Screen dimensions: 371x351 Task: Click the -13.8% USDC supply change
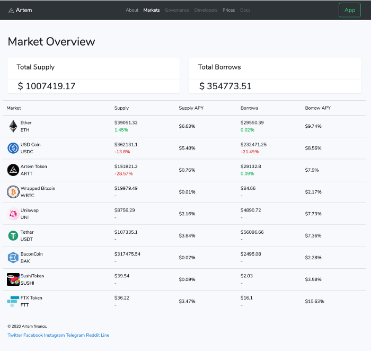[x=122, y=152]
